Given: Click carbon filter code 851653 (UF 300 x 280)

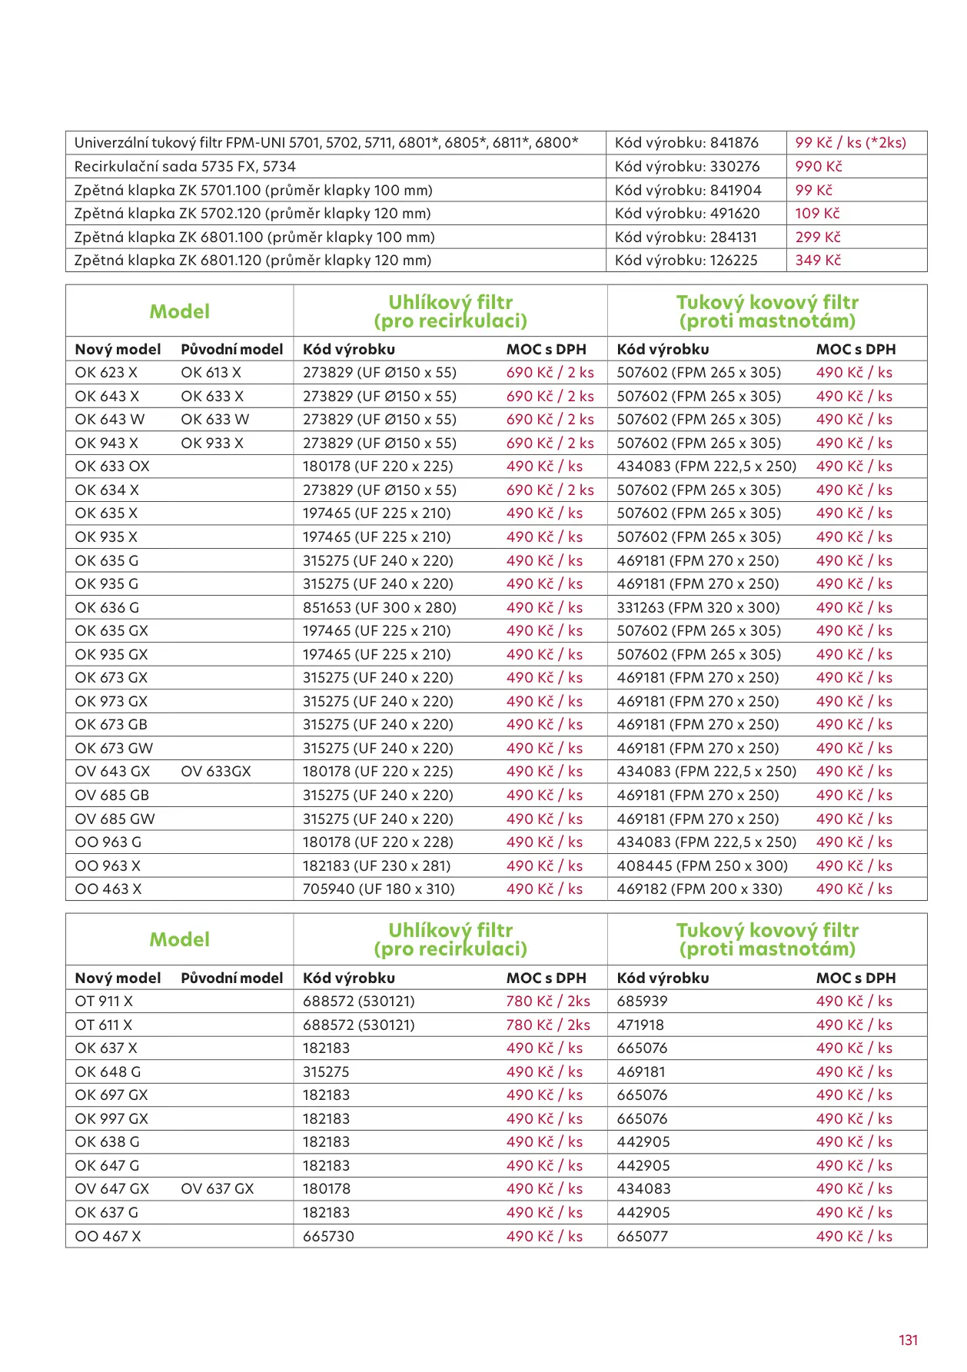Looking at the screenshot, I should (x=379, y=608).
